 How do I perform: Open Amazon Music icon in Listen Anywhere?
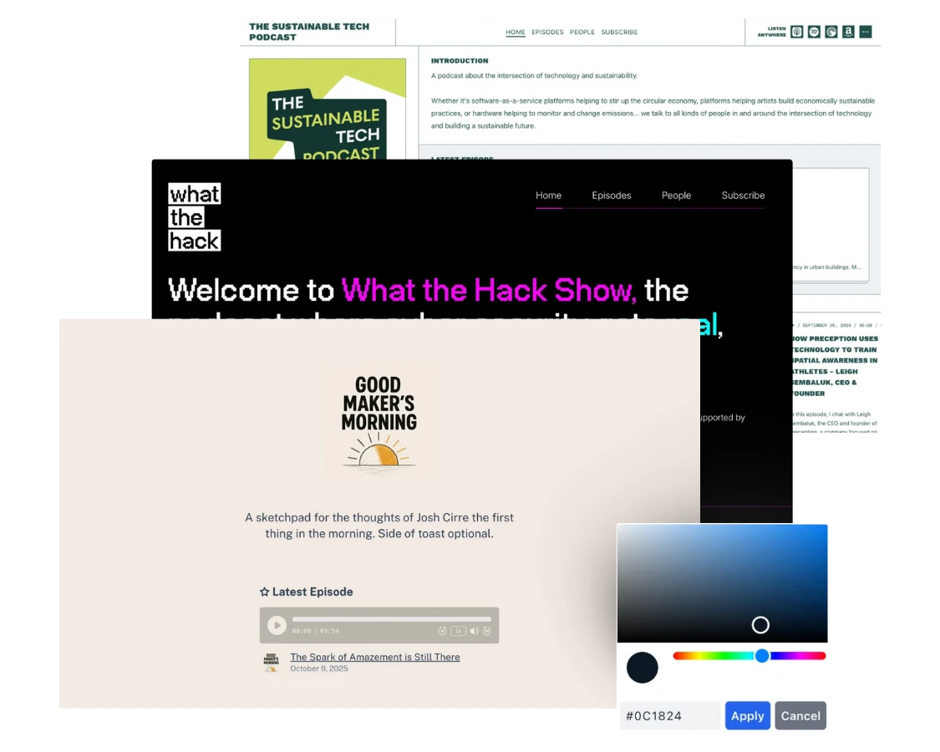click(848, 32)
